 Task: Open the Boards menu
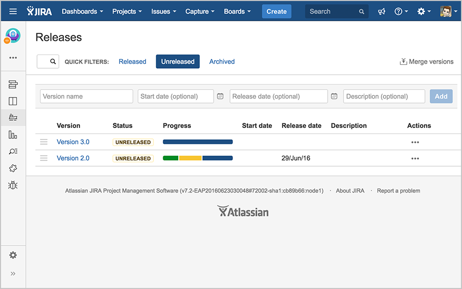pyautogui.click(x=237, y=11)
